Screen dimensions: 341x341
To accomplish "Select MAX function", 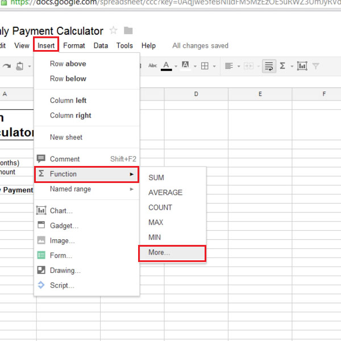I will tap(173, 222).
